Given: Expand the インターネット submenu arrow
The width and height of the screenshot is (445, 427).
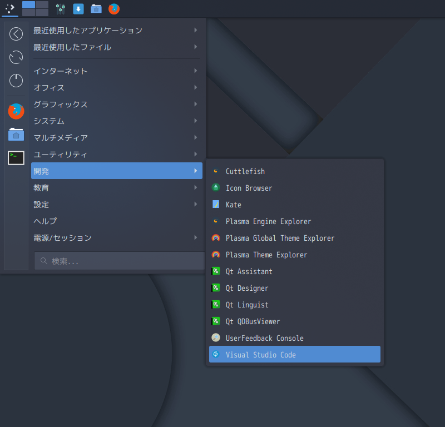Looking at the screenshot, I should [196, 71].
